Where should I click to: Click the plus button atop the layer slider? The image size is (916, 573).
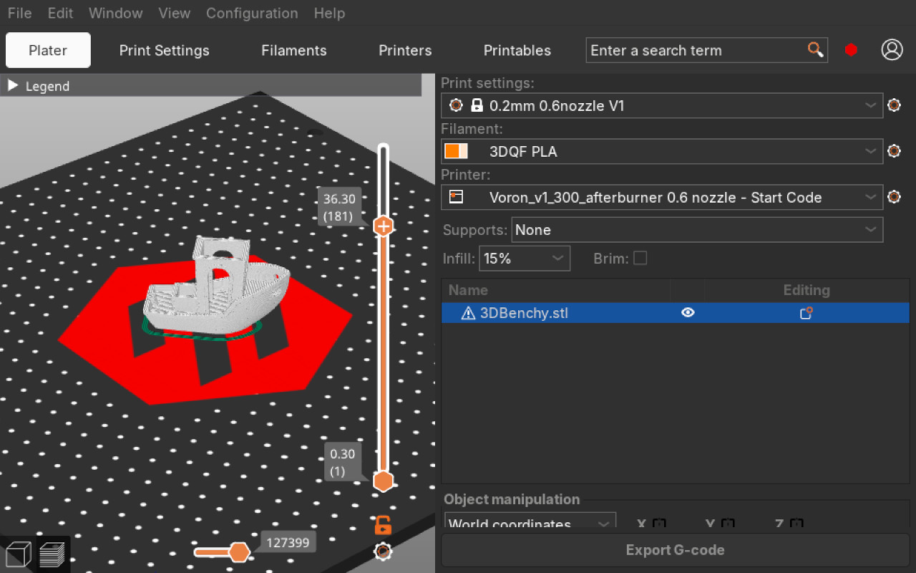[383, 225]
